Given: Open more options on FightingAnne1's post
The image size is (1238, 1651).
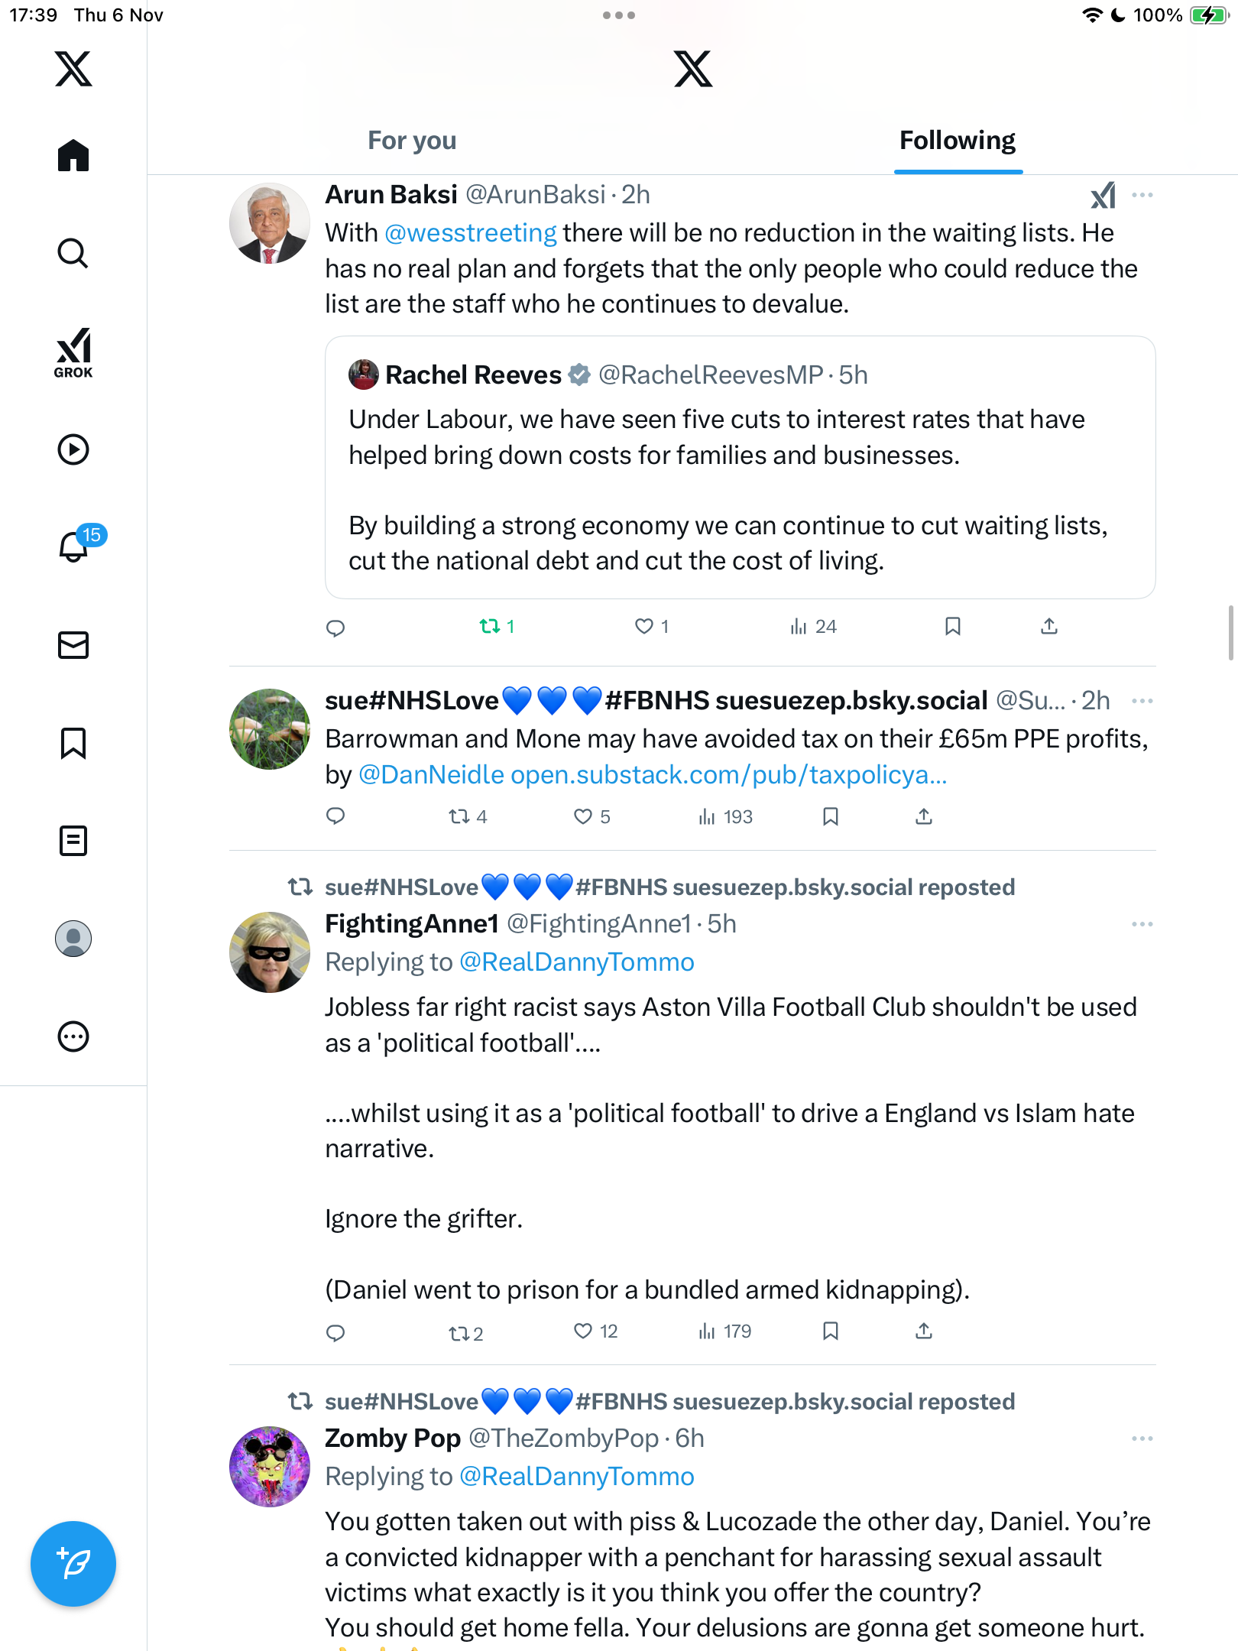Looking at the screenshot, I should pyautogui.click(x=1142, y=924).
